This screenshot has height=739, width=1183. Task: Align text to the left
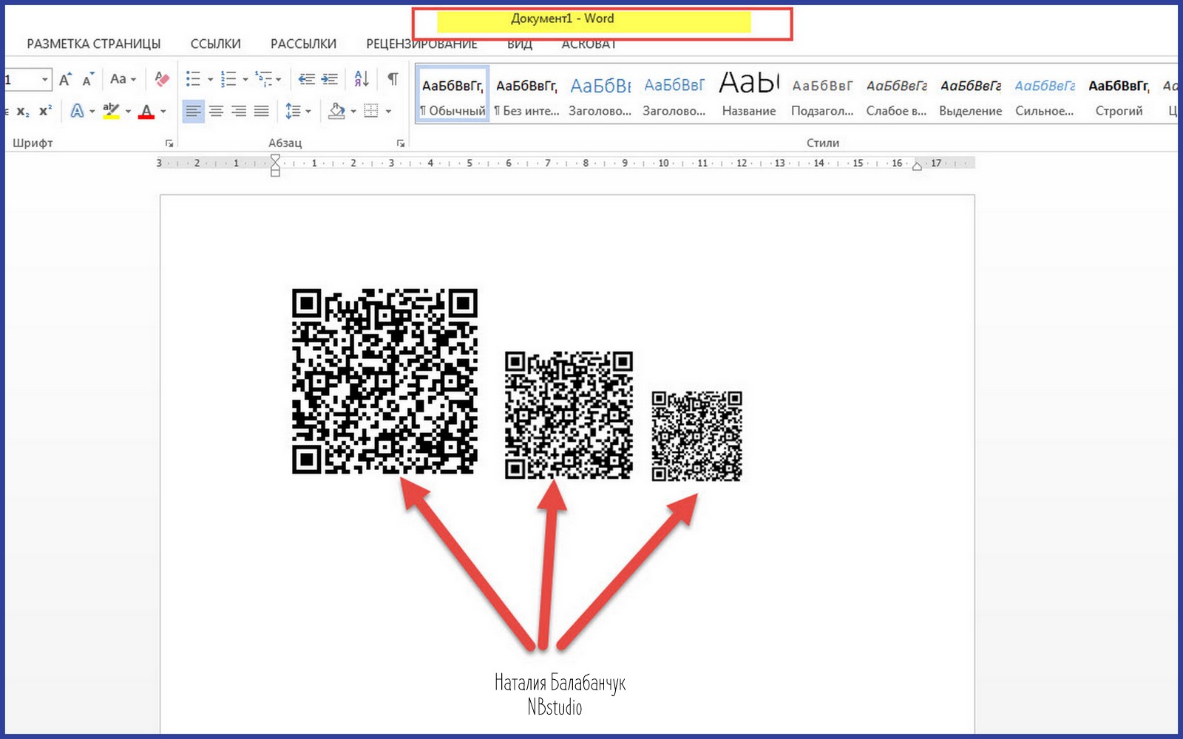(193, 111)
